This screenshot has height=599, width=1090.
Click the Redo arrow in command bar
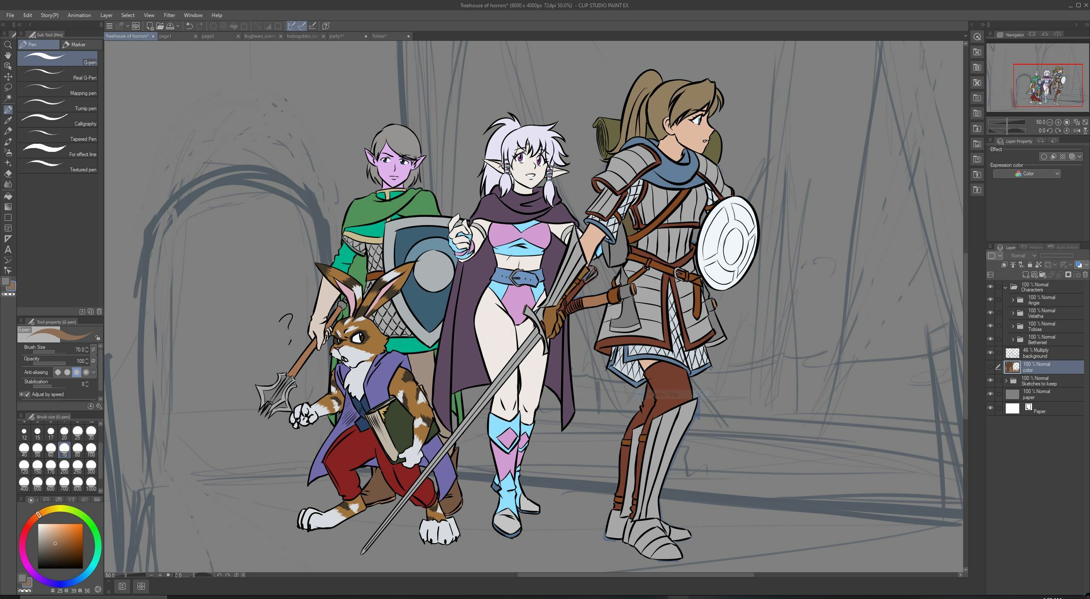pos(200,26)
